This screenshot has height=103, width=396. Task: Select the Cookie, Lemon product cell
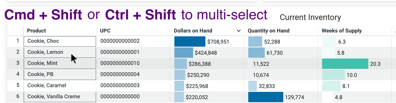pyautogui.click(x=60, y=52)
